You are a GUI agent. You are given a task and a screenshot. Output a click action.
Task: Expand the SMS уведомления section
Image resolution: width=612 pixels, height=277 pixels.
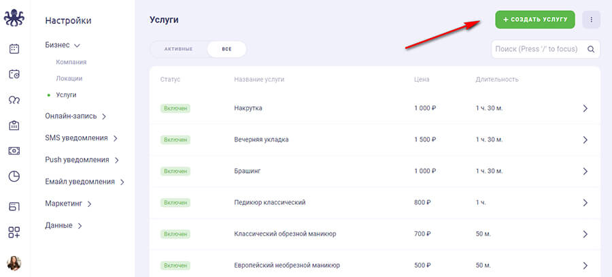coord(81,138)
